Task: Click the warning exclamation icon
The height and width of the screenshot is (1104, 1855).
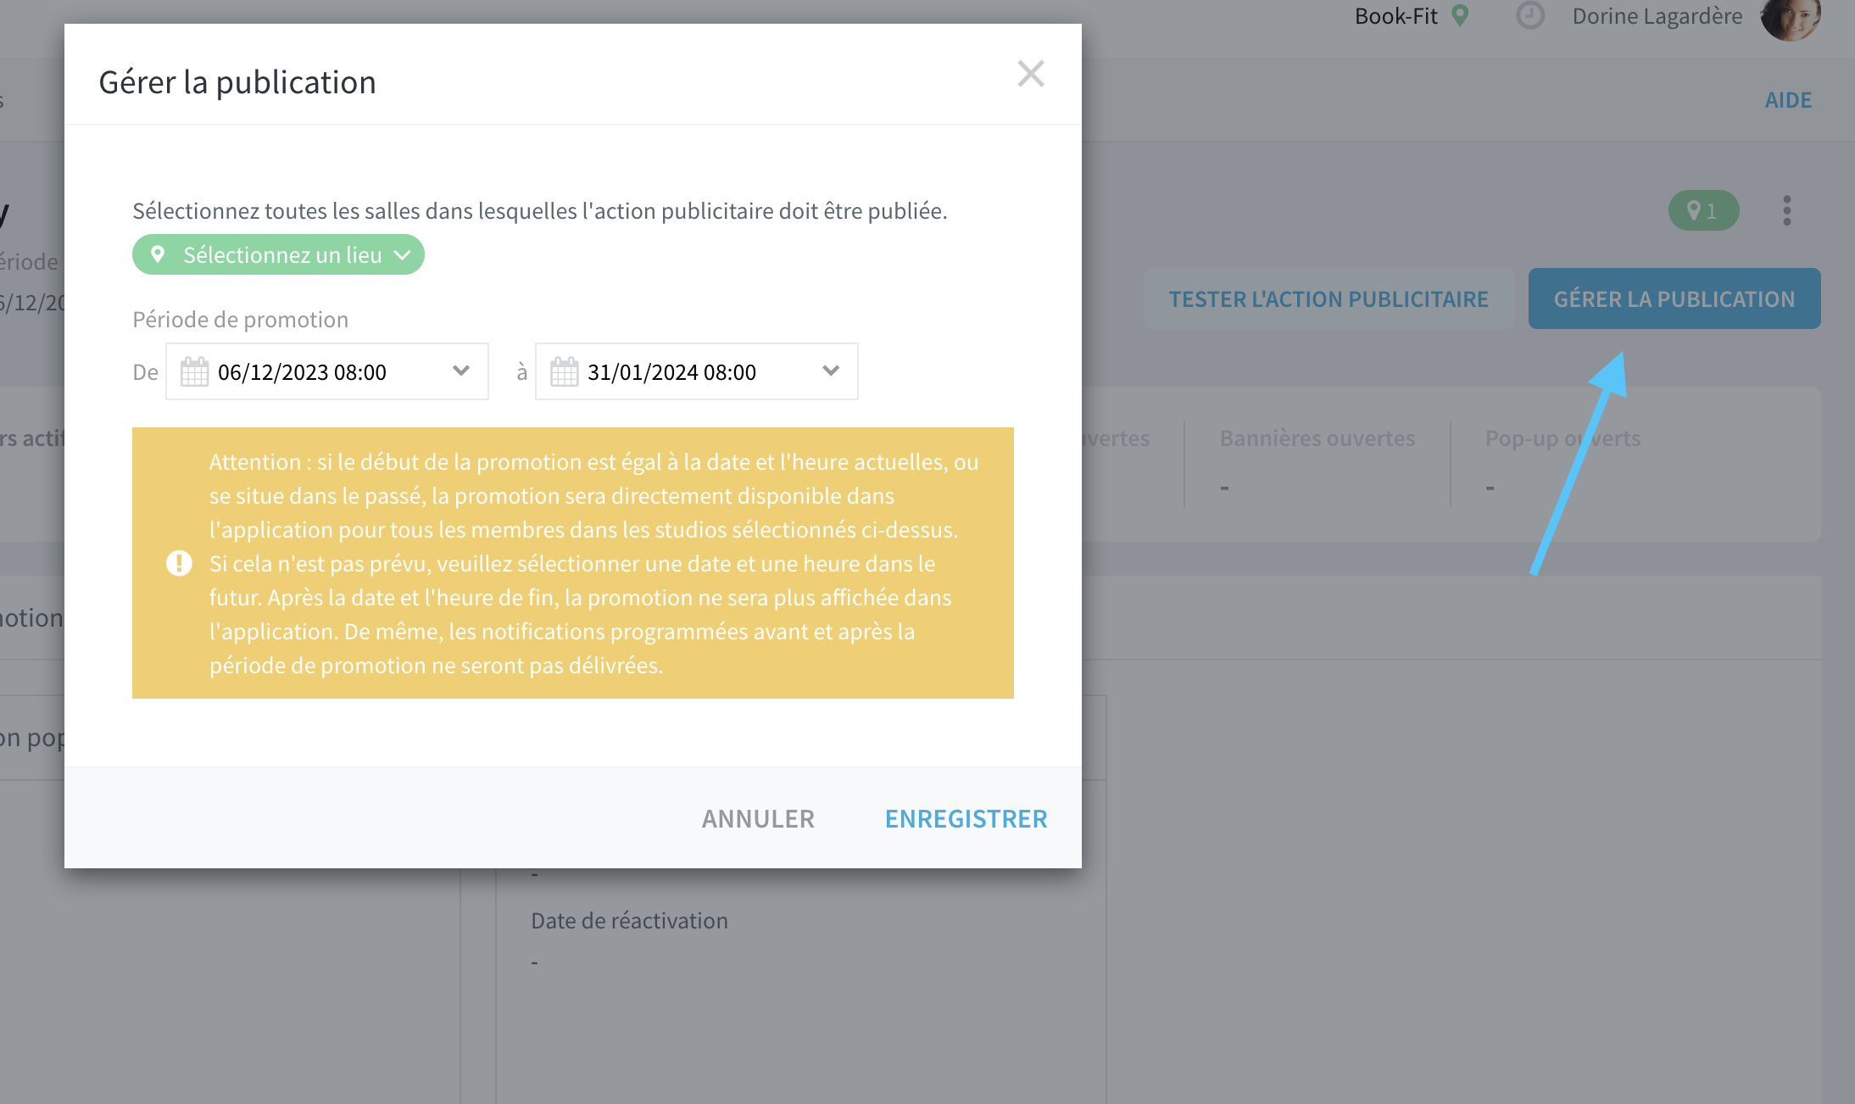Action: pos(179,563)
